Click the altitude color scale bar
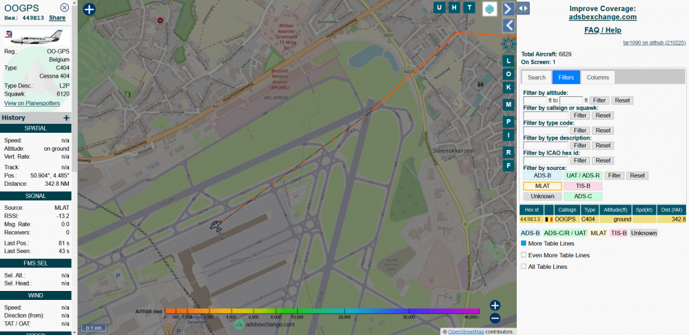Viewport: 689px width, 335px height. [322, 311]
